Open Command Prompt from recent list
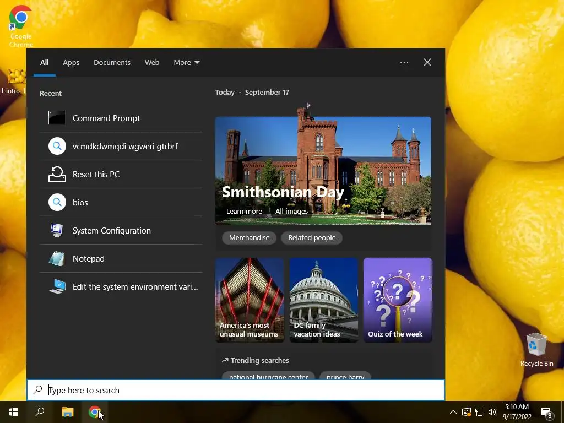This screenshot has height=423, width=564. 121,118
